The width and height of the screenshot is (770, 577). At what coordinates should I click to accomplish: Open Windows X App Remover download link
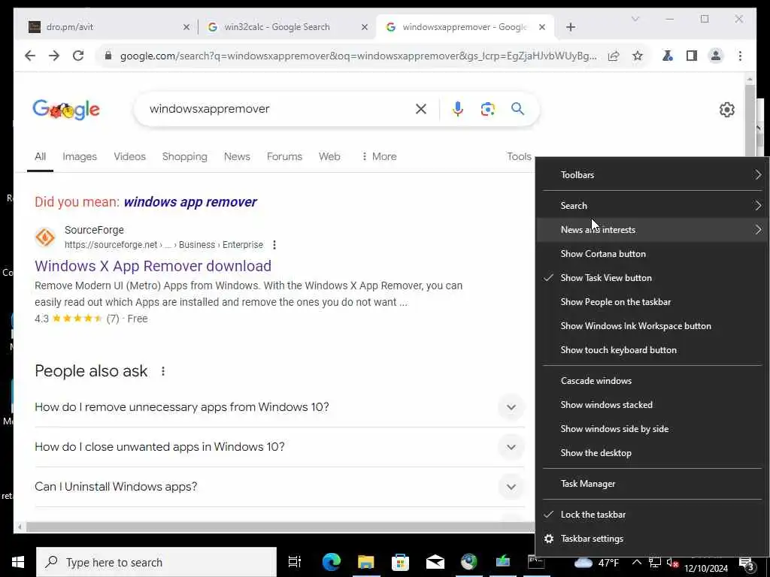pyautogui.click(x=153, y=266)
